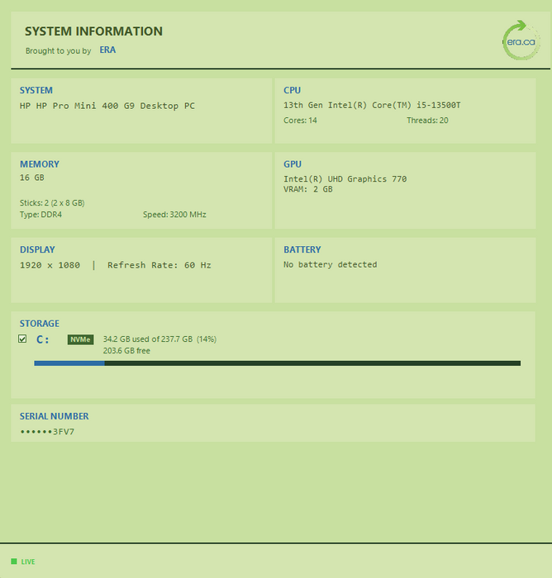Click 'Refresh Rate: 60 Hz' text
This screenshot has width=552, height=578.
(159, 265)
